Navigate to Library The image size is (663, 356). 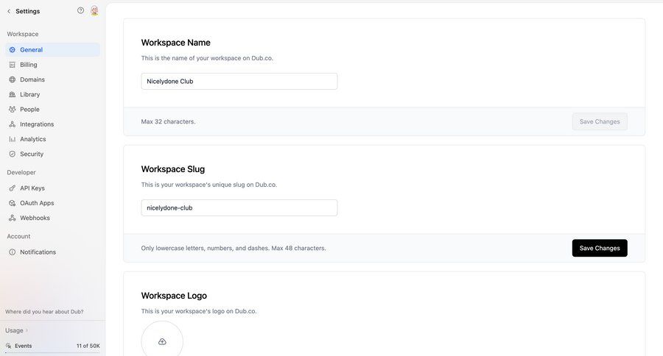53,95
